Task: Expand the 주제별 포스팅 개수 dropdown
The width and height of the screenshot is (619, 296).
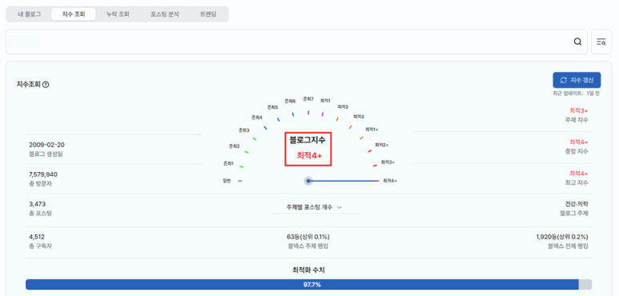Action: click(x=314, y=207)
